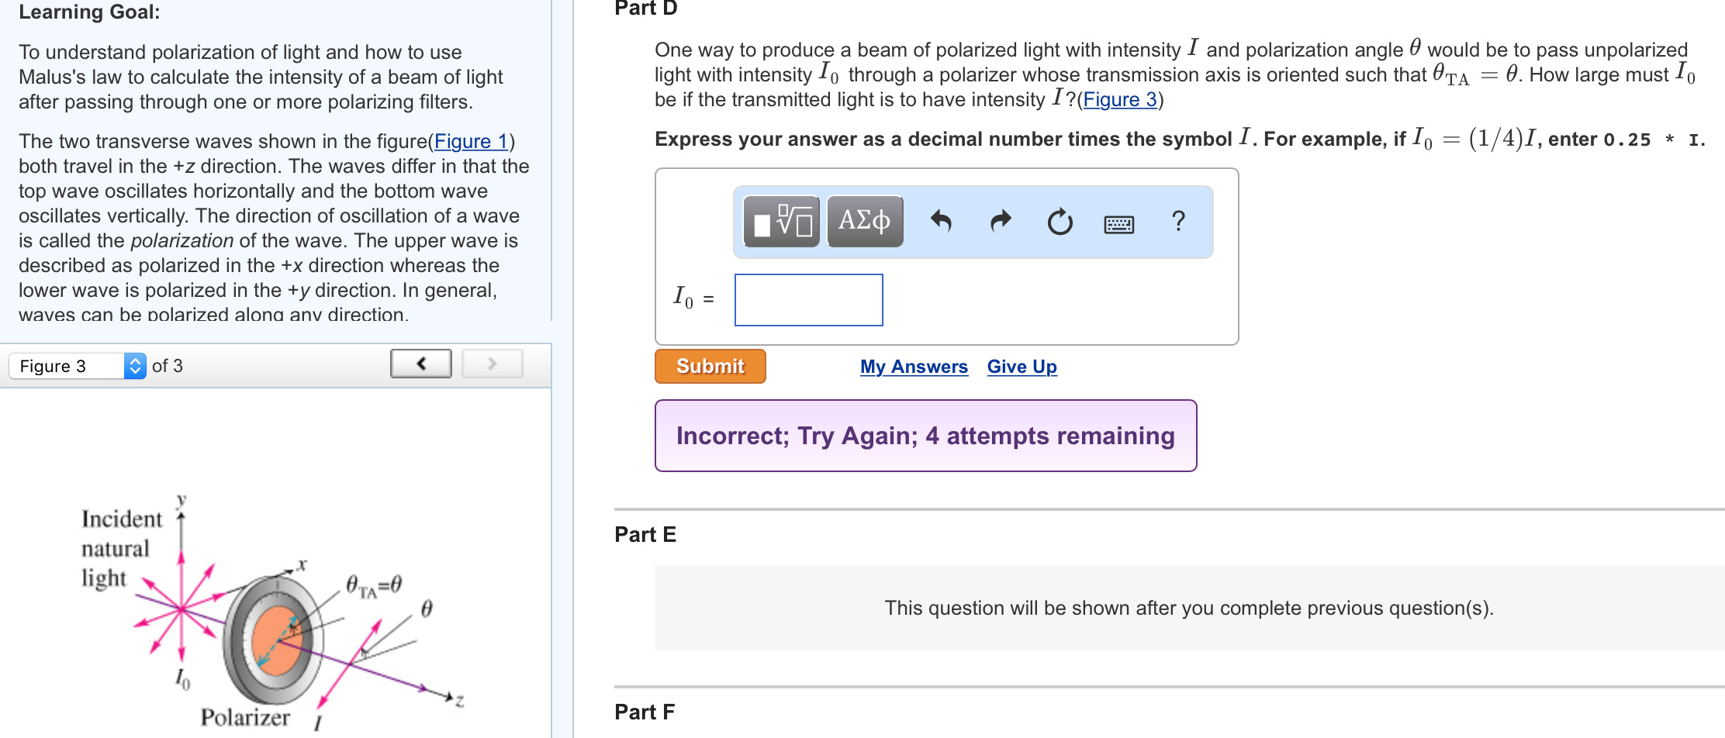Open the Figure 3 link in Part D

pos(1119,99)
